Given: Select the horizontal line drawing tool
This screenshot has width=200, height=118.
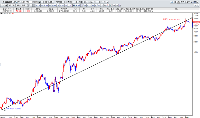Looking at the screenshot, I should (42, 5).
